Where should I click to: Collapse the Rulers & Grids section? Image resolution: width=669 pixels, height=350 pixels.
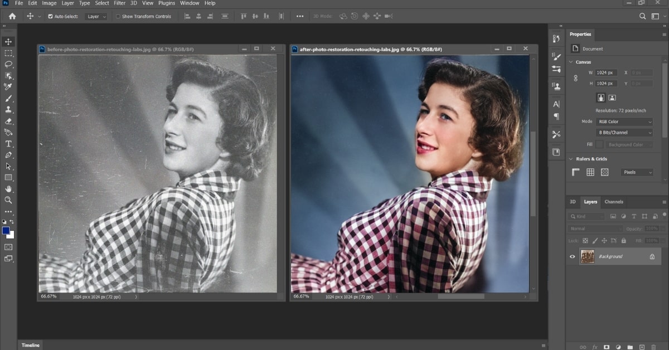[571, 159]
